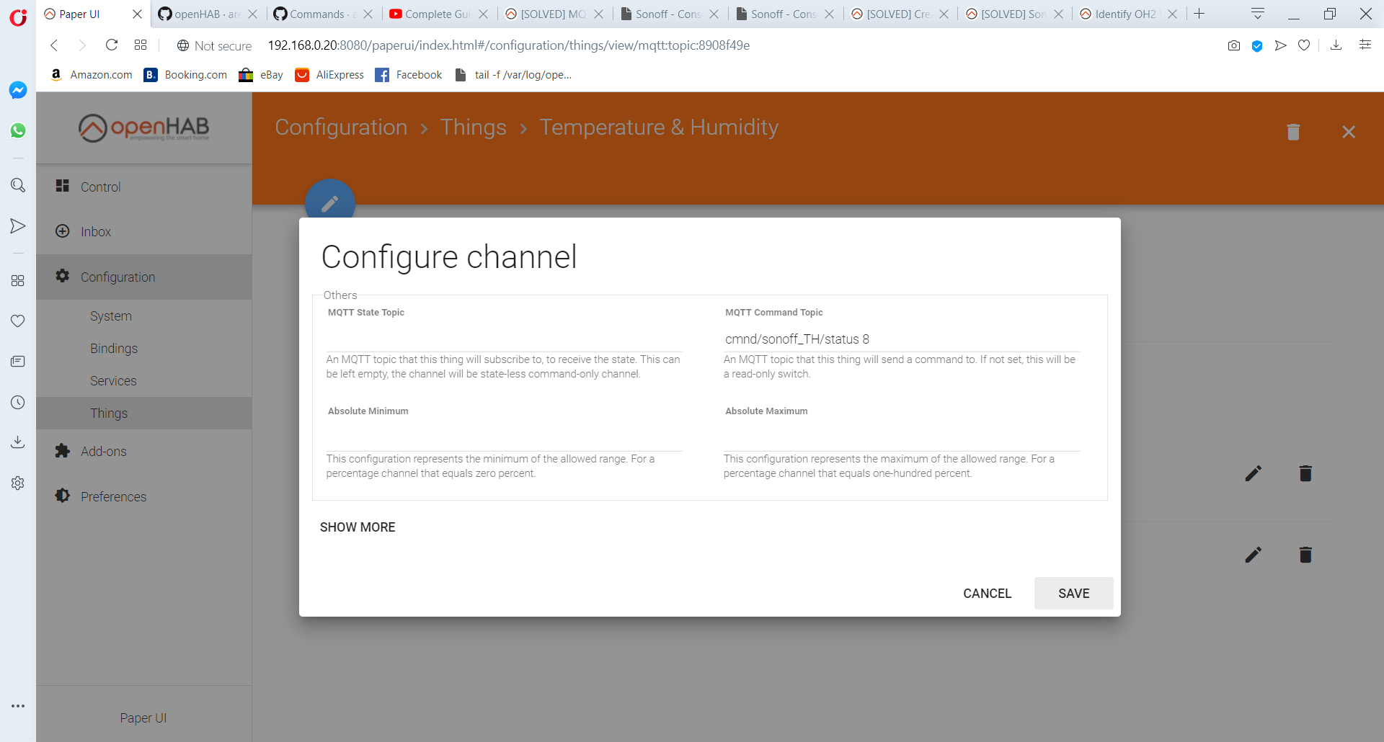Open the Amazon.com bookmark
1384x742 pixels.
pyautogui.click(x=92, y=75)
